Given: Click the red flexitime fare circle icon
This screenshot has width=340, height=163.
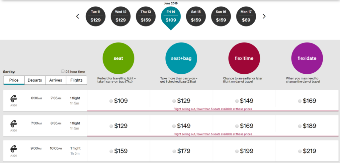Looking at the screenshot, I should (x=244, y=58).
